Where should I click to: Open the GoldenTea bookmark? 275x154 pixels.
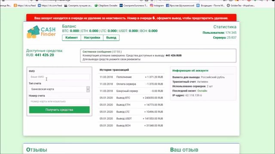[x=241, y=6]
